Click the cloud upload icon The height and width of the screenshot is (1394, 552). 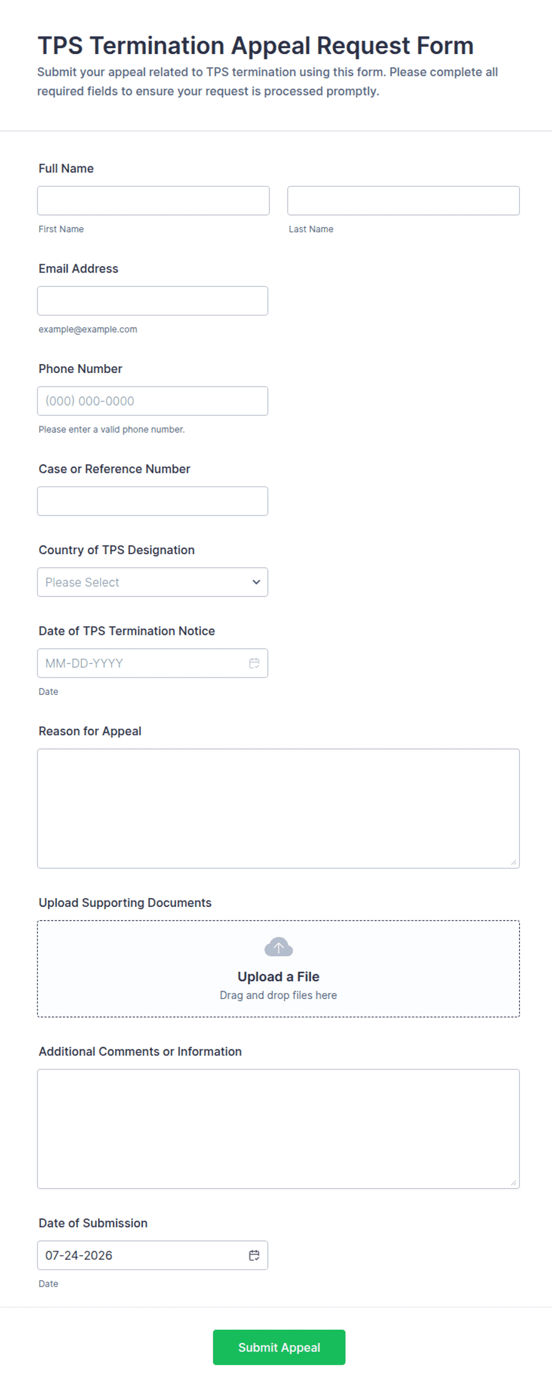click(278, 947)
